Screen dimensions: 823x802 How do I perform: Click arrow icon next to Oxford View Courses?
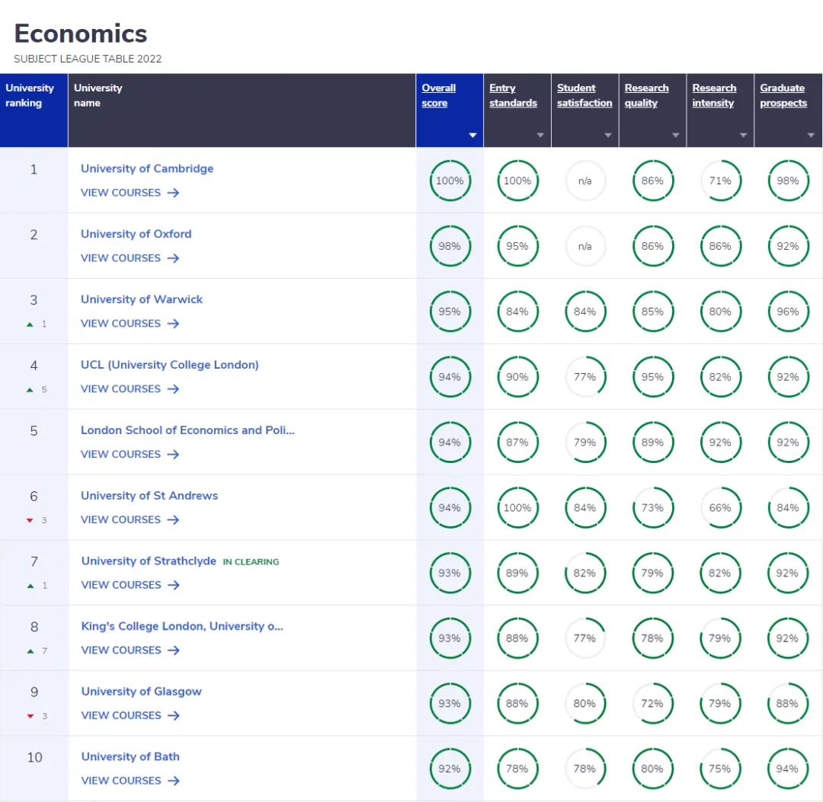(x=173, y=258)
